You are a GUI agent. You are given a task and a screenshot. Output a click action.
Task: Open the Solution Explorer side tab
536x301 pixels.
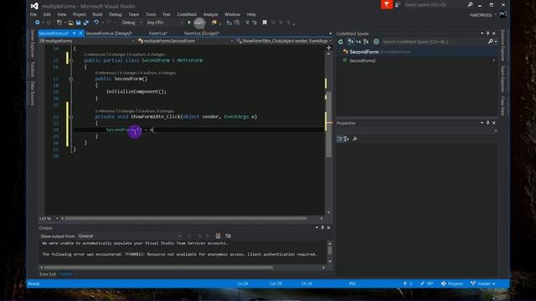coord(502,45)
